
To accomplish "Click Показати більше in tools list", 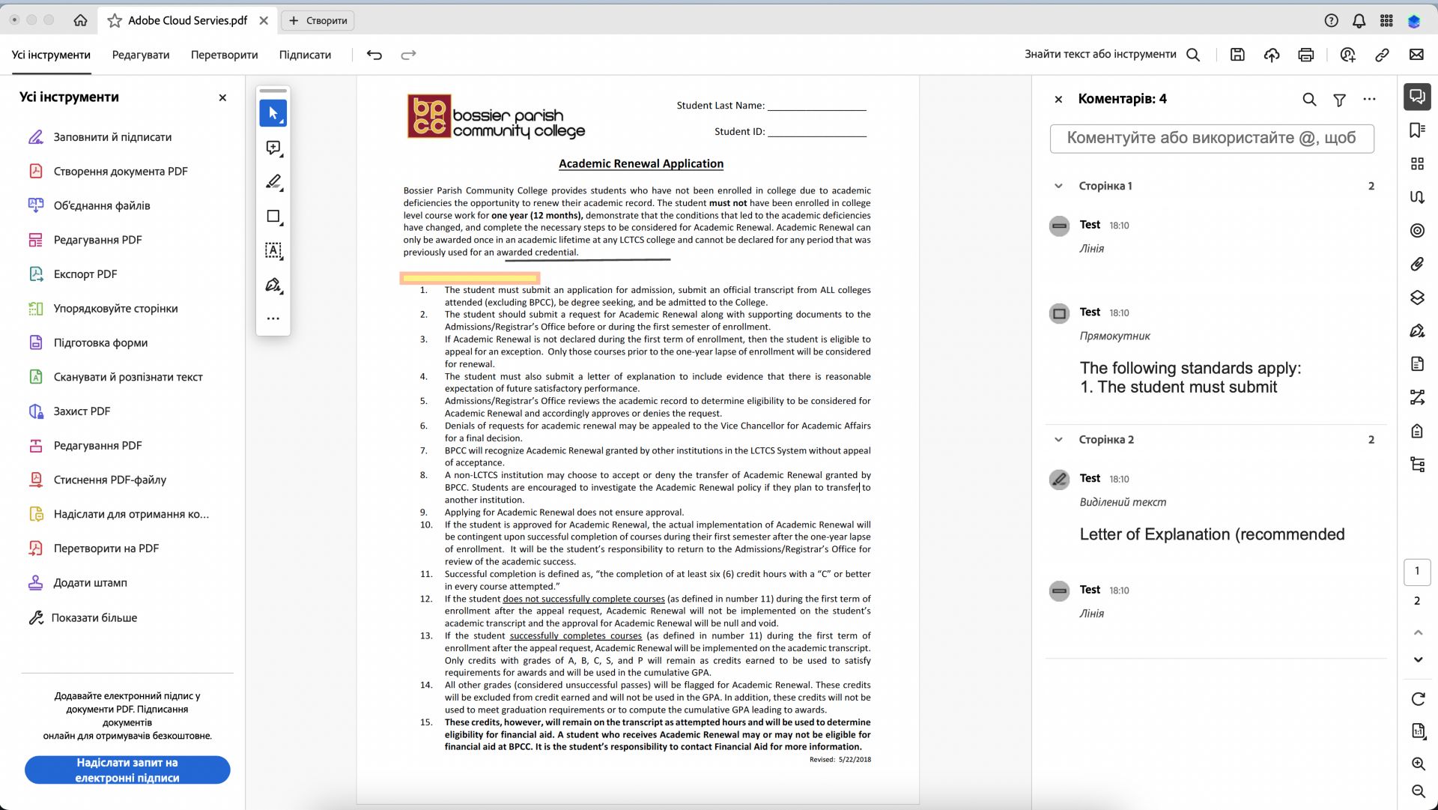I will [x=94, y=617].
